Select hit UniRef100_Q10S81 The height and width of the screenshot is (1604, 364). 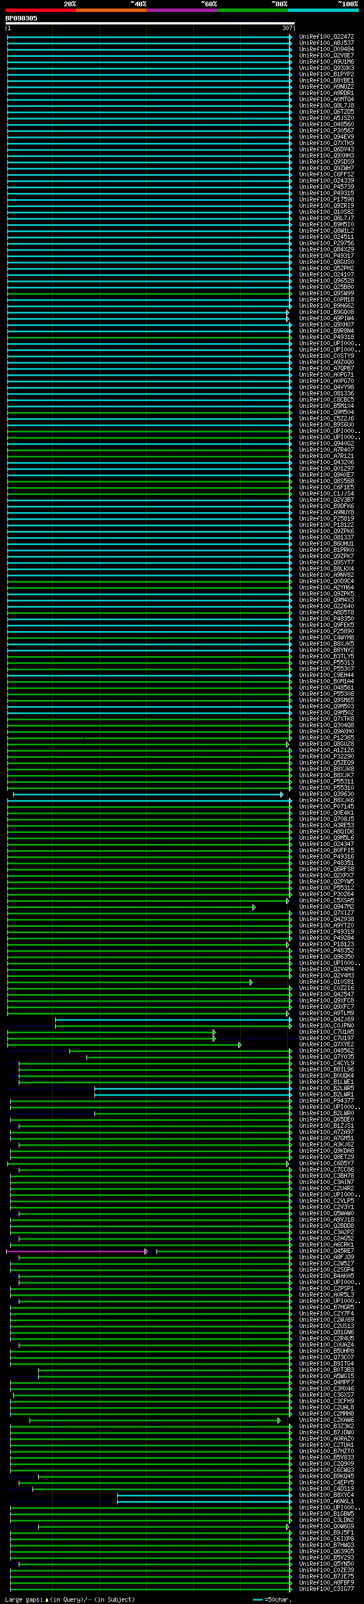(x=326, y=982)
